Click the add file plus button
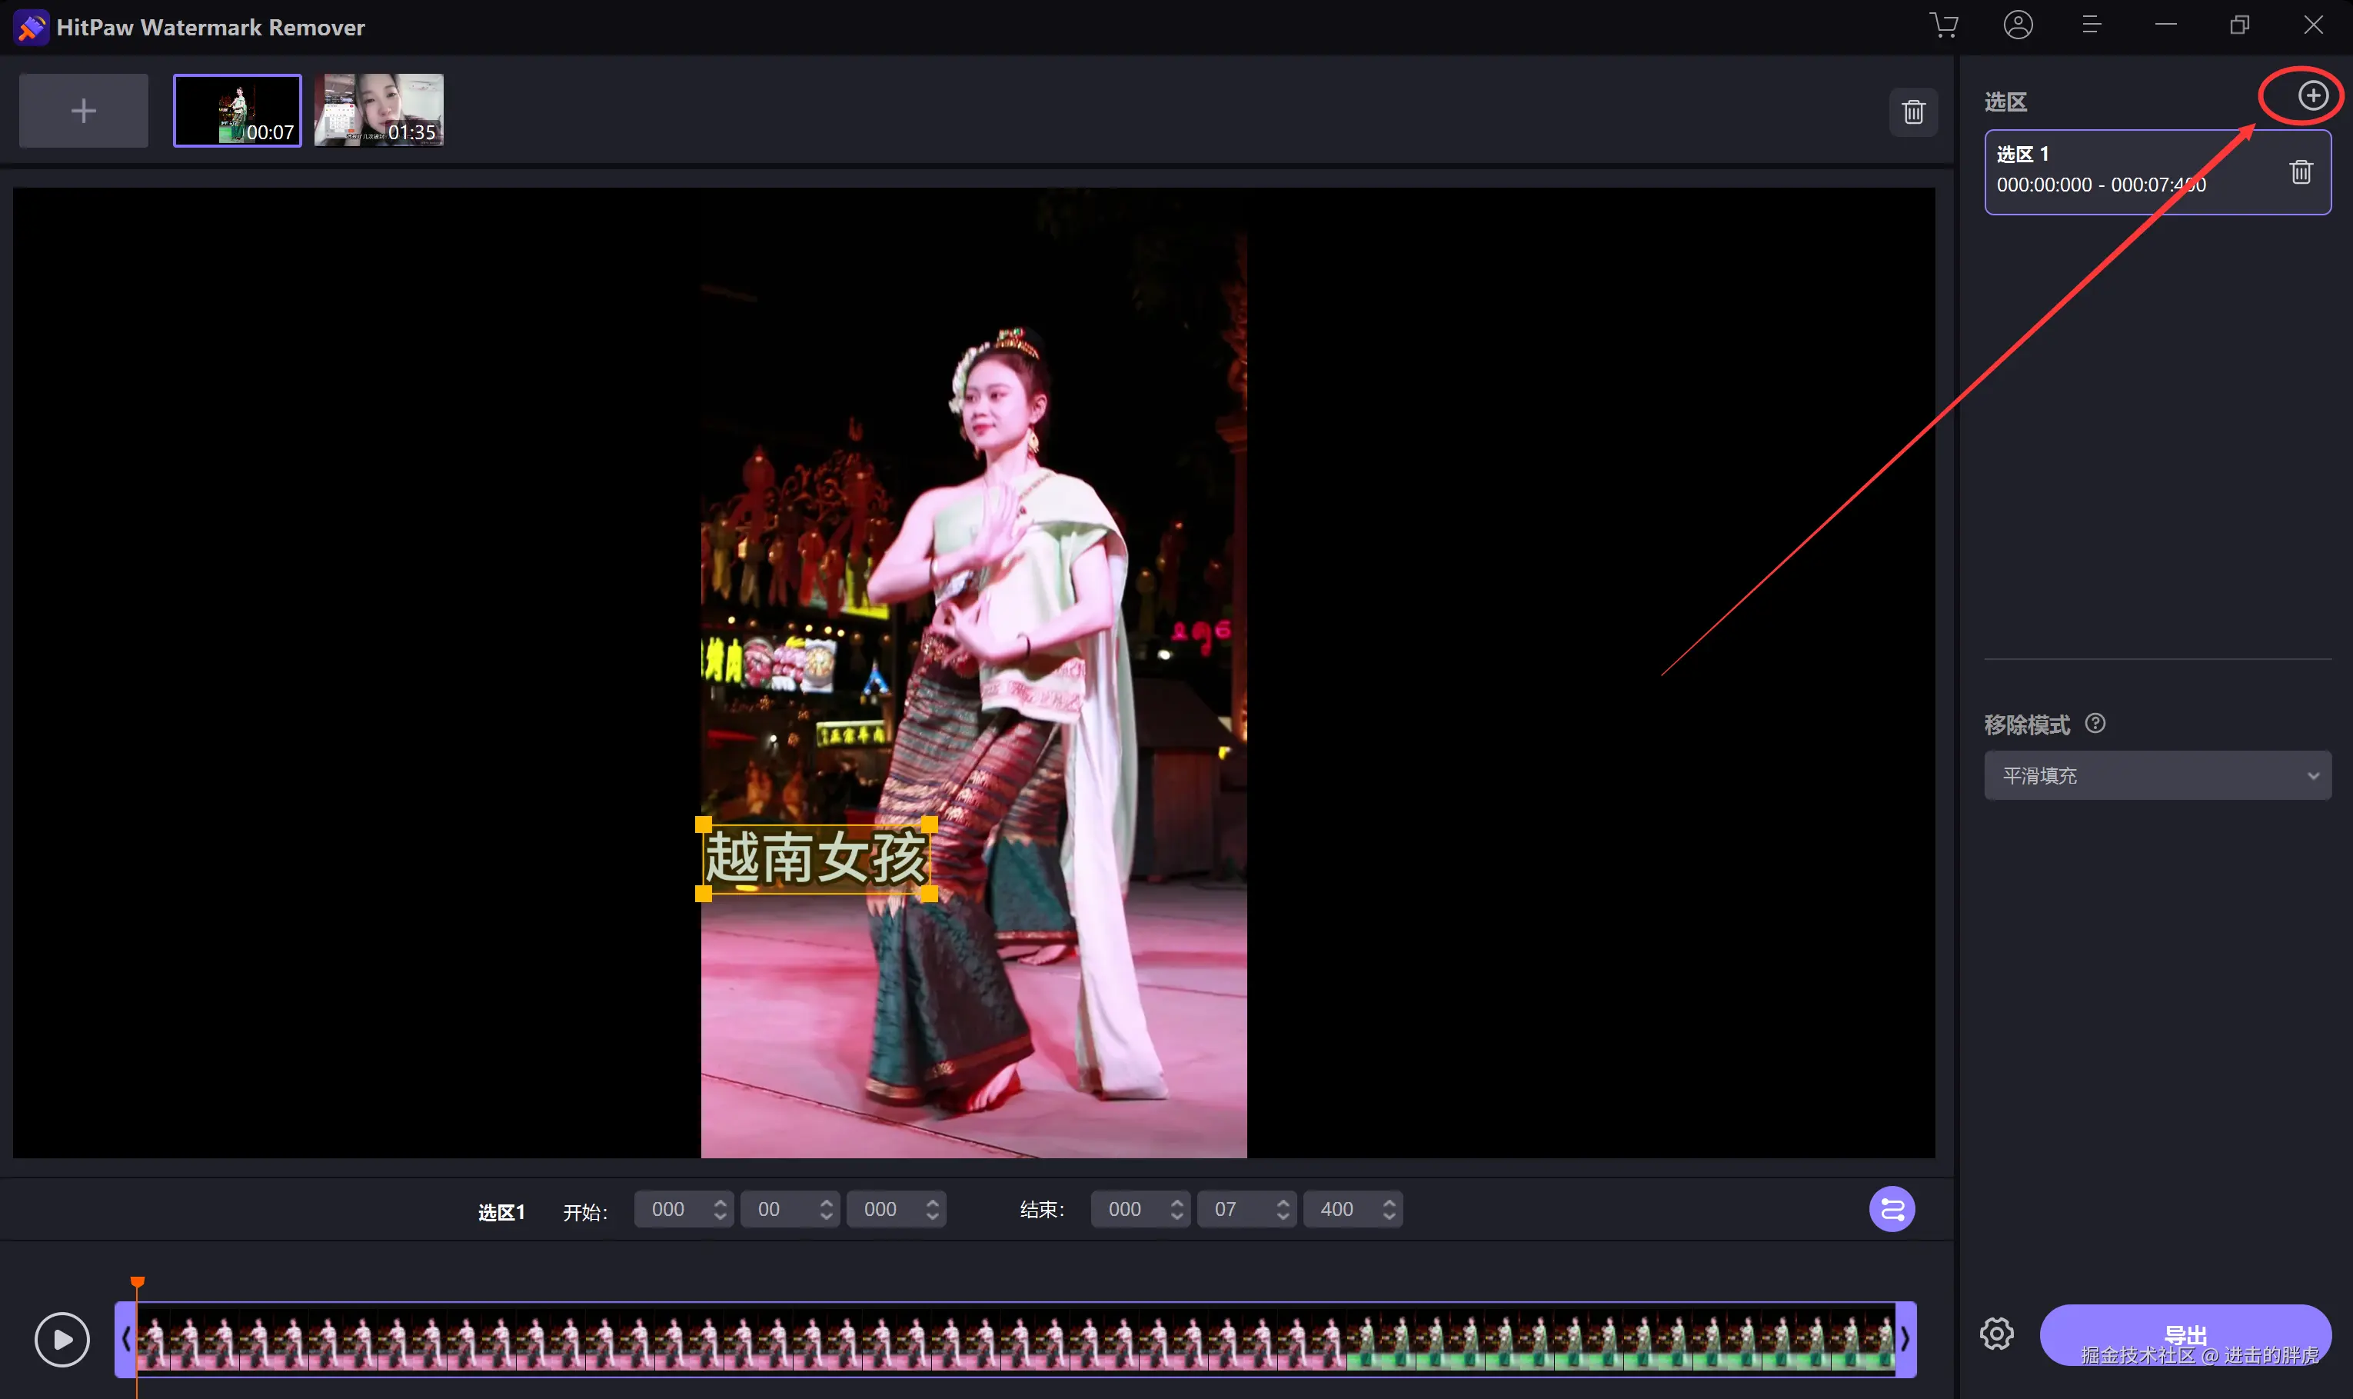Viewport: 2353px width, 1399px height. 83,112
